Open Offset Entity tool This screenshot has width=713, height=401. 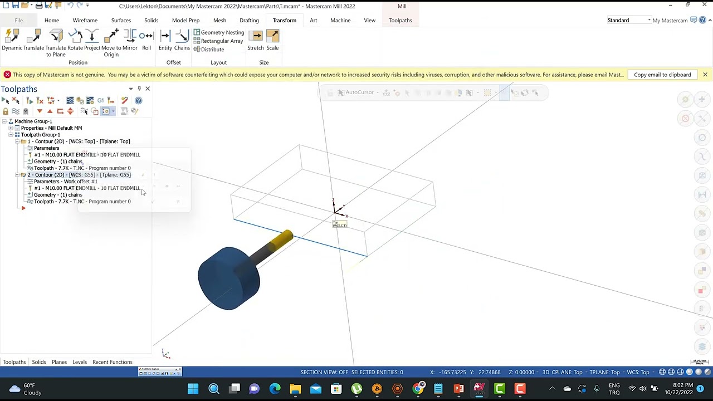pyautogui.click(x=165, y=40)
